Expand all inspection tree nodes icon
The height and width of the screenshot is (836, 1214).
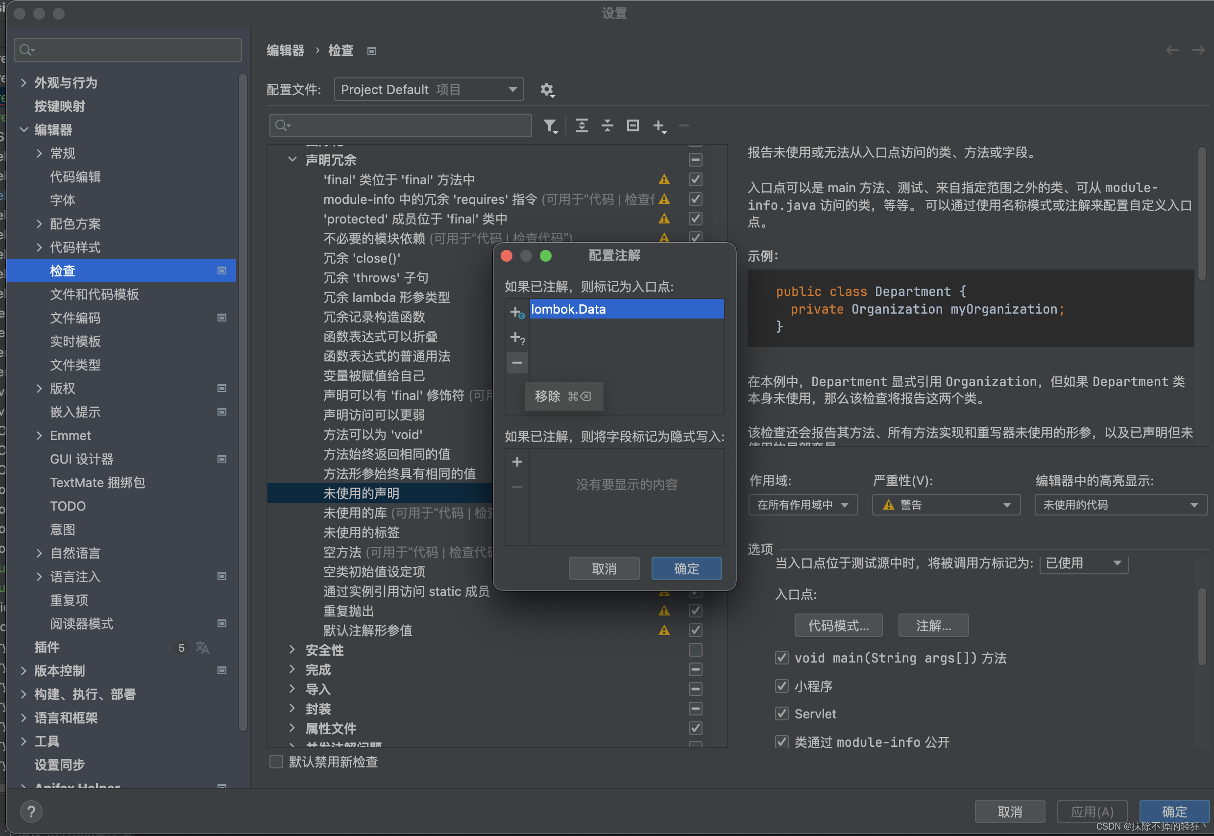click(582, 126)
